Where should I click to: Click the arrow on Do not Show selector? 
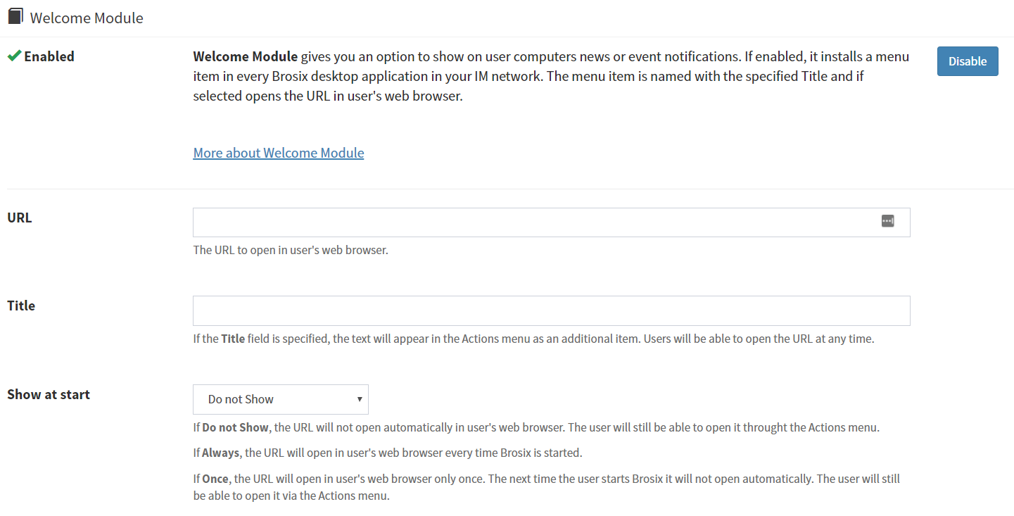click(360, 399)
